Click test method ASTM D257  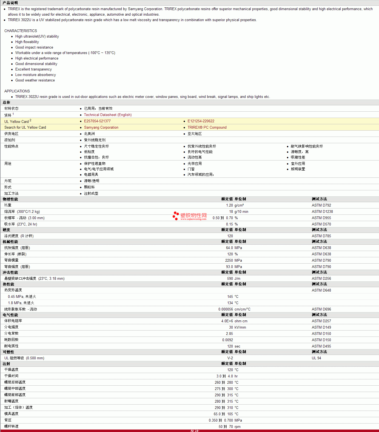[x=321, y=321]
